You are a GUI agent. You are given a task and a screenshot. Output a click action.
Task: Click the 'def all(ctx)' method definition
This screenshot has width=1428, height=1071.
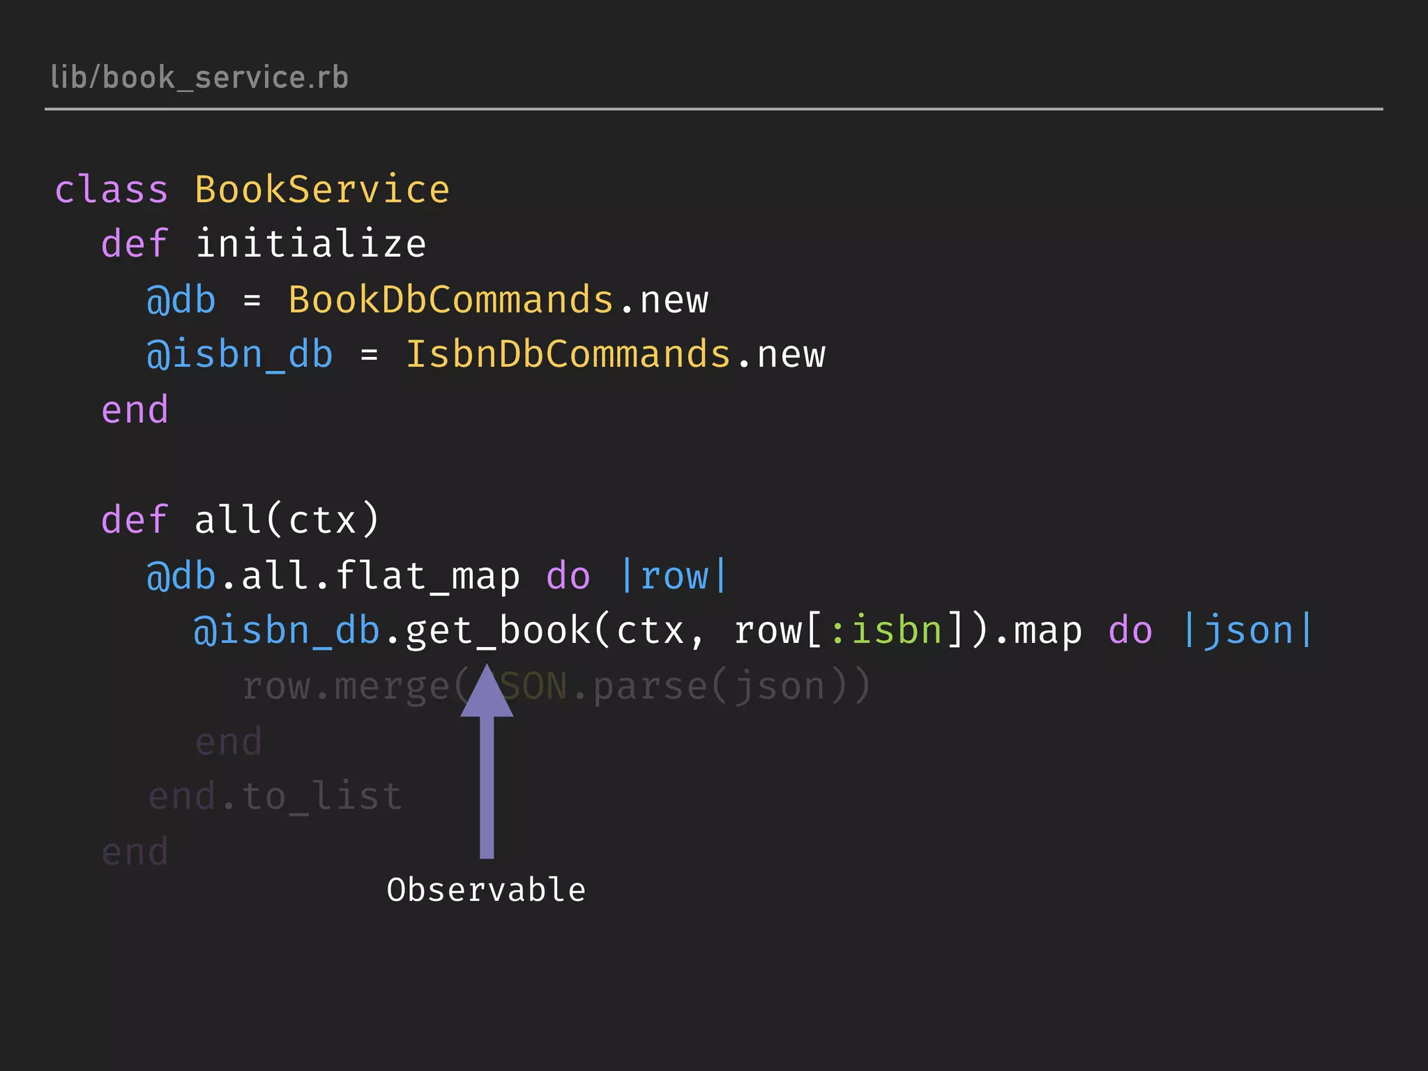pos(241,520)
